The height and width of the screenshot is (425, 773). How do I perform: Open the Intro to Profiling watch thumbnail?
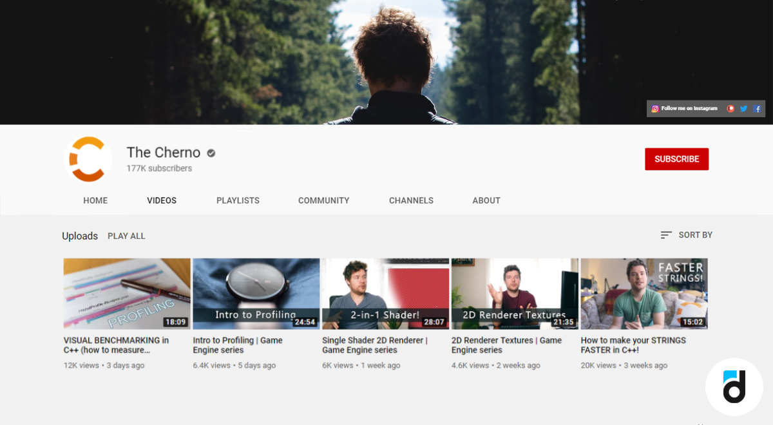(x=256, y=294)
